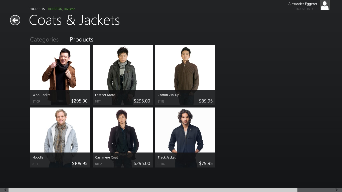Click product number 81114
This screenshot has width=342, height=192.
click(161, 164)
